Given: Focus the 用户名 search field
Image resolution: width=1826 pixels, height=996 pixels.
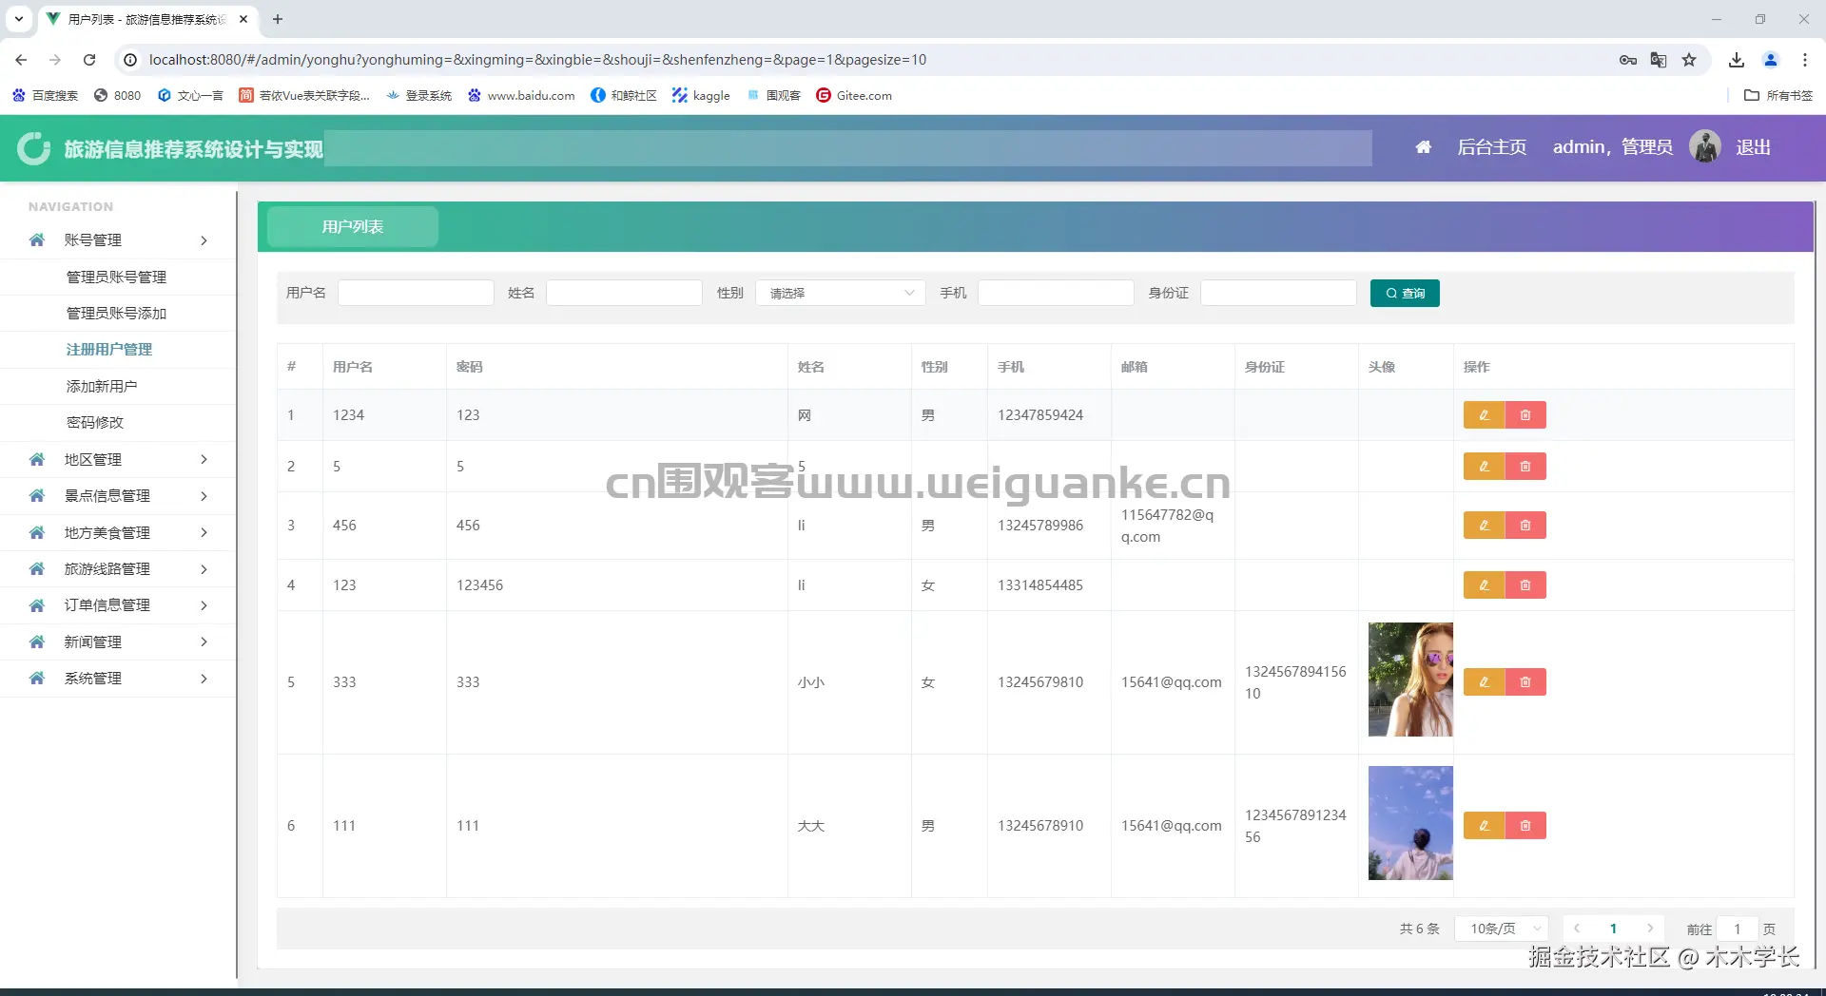Looking at the screenshot, I should click(x=416, y=293).
